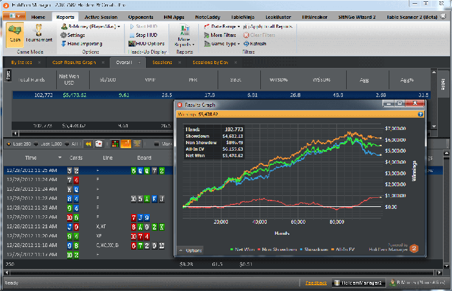Select the Last 250 hands radio option

pos(10,144)
